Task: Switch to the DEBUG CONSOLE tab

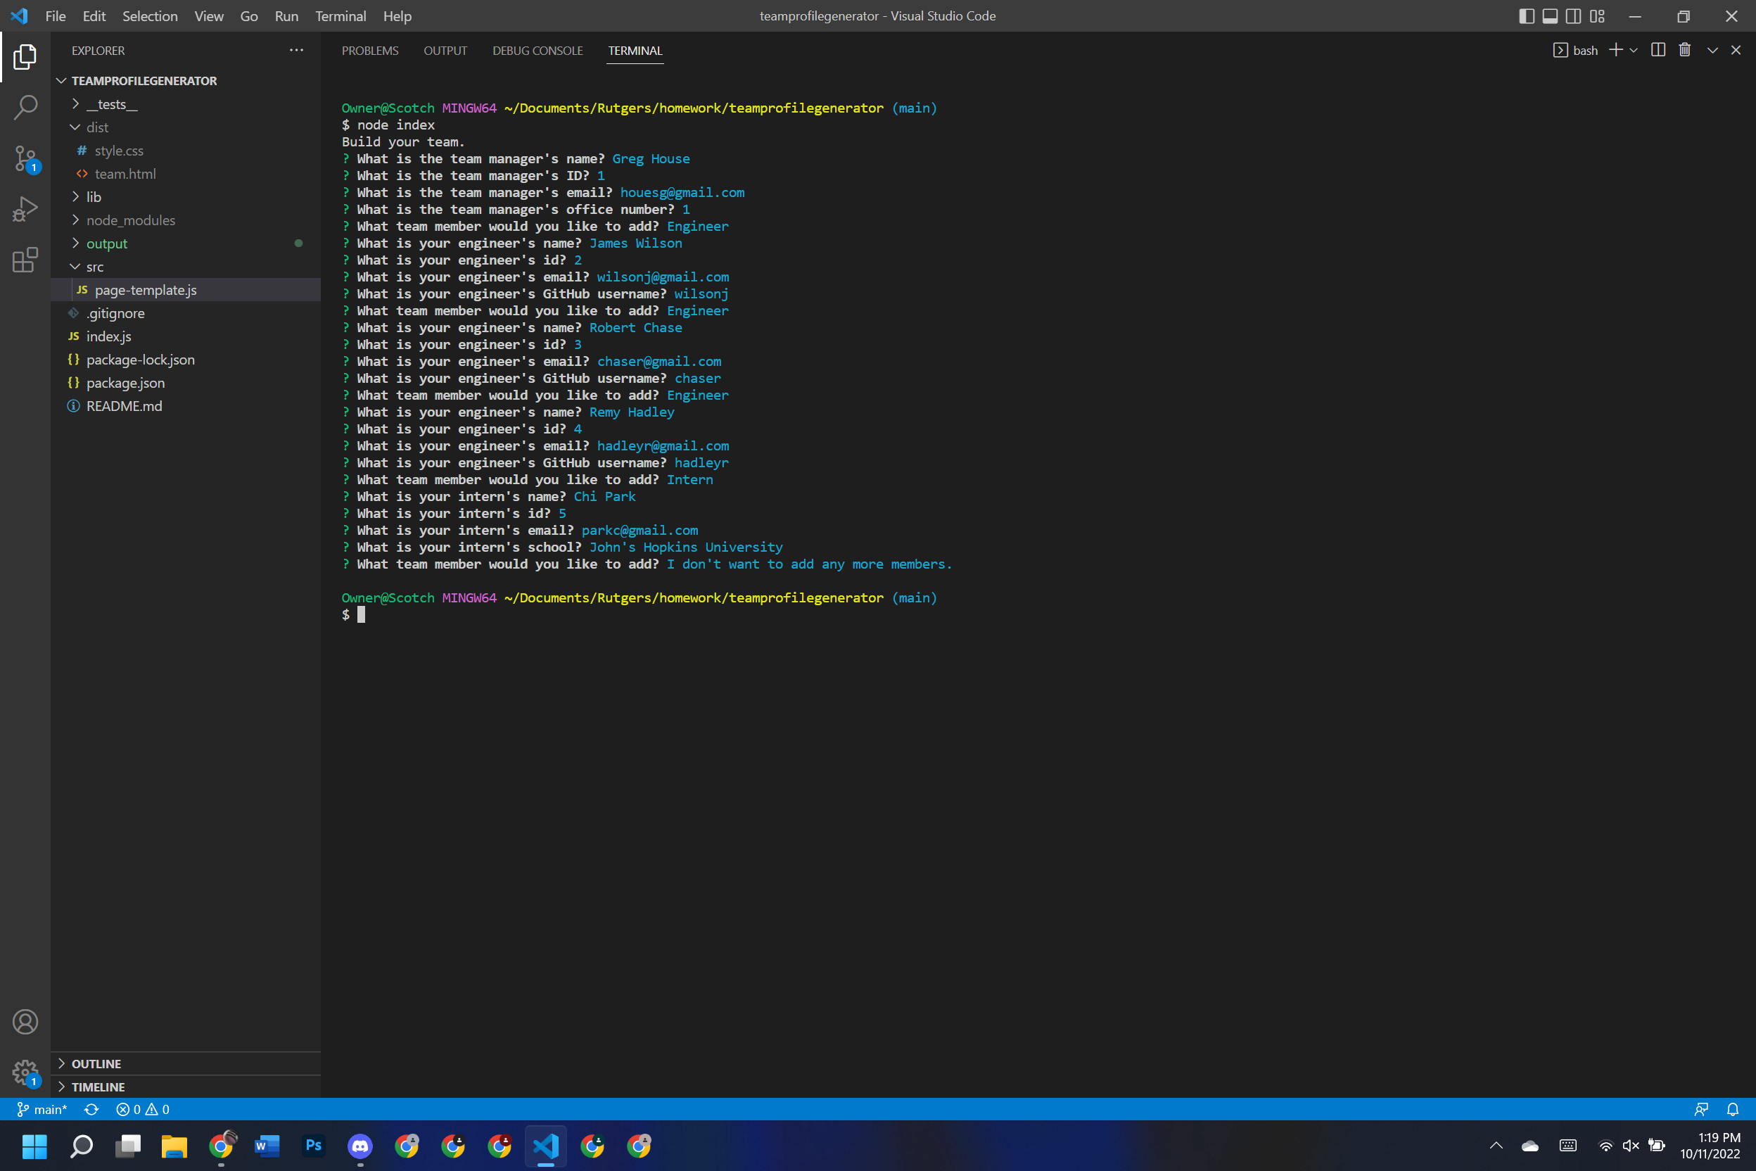Action: [537, 50]
